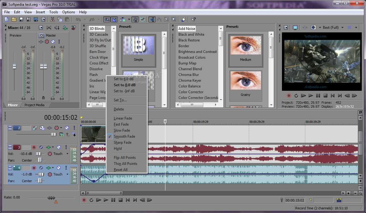Screen dimensions: 366x213
Task: Mute audio track 3
Action: click(x=59, y=147)
